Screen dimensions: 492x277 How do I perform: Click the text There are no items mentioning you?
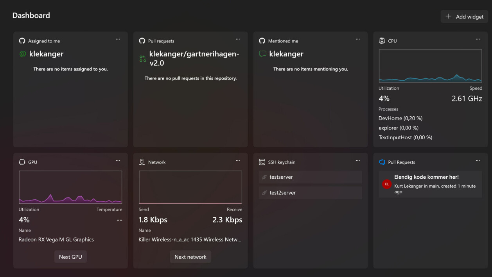[x=311, y=69]
